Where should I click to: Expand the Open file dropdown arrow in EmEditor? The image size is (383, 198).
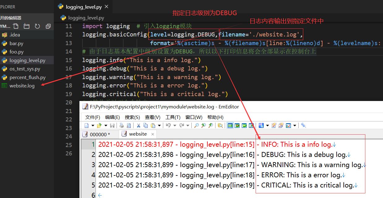(106, 125)
